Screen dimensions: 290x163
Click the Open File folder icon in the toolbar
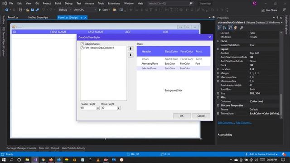(x=28, y=10)
